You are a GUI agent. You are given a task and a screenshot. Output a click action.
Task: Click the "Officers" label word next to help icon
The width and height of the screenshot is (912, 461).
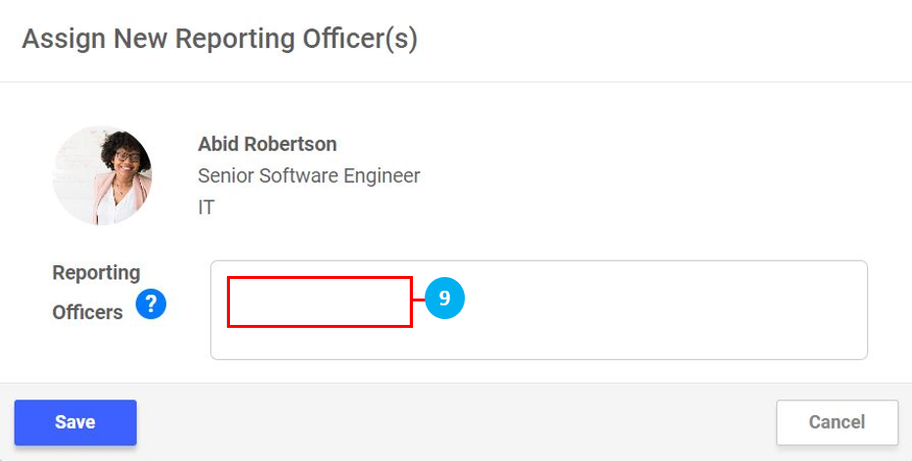[87, 312]
